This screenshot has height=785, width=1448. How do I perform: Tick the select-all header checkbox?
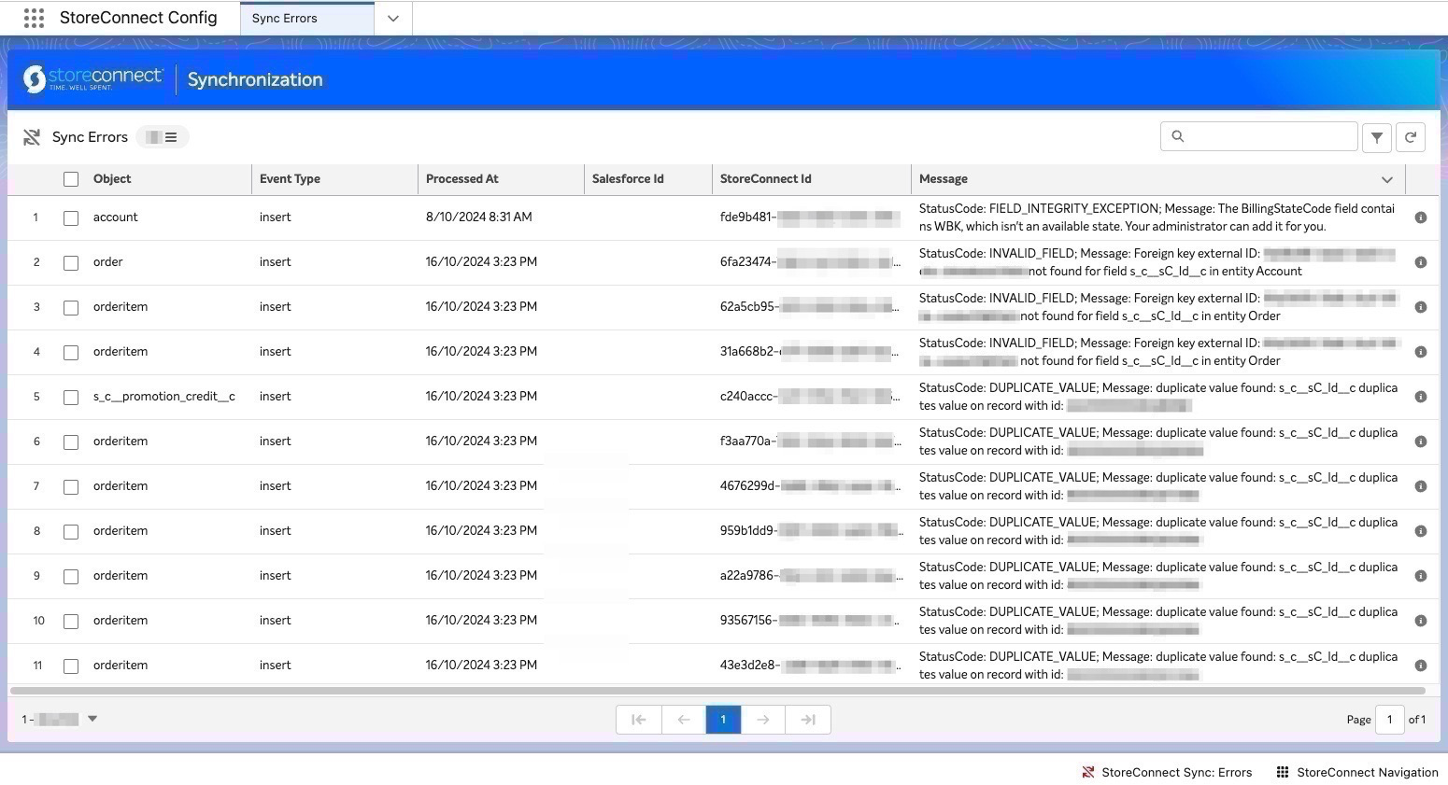click(71, 179)
